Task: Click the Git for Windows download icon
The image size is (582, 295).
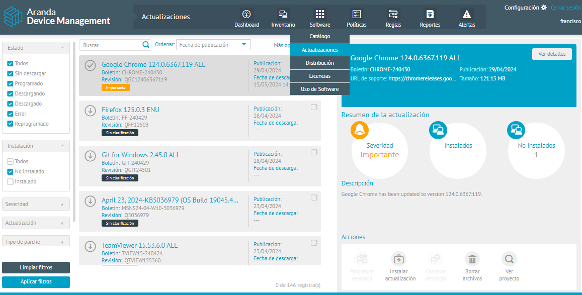Action: (90, 156)
